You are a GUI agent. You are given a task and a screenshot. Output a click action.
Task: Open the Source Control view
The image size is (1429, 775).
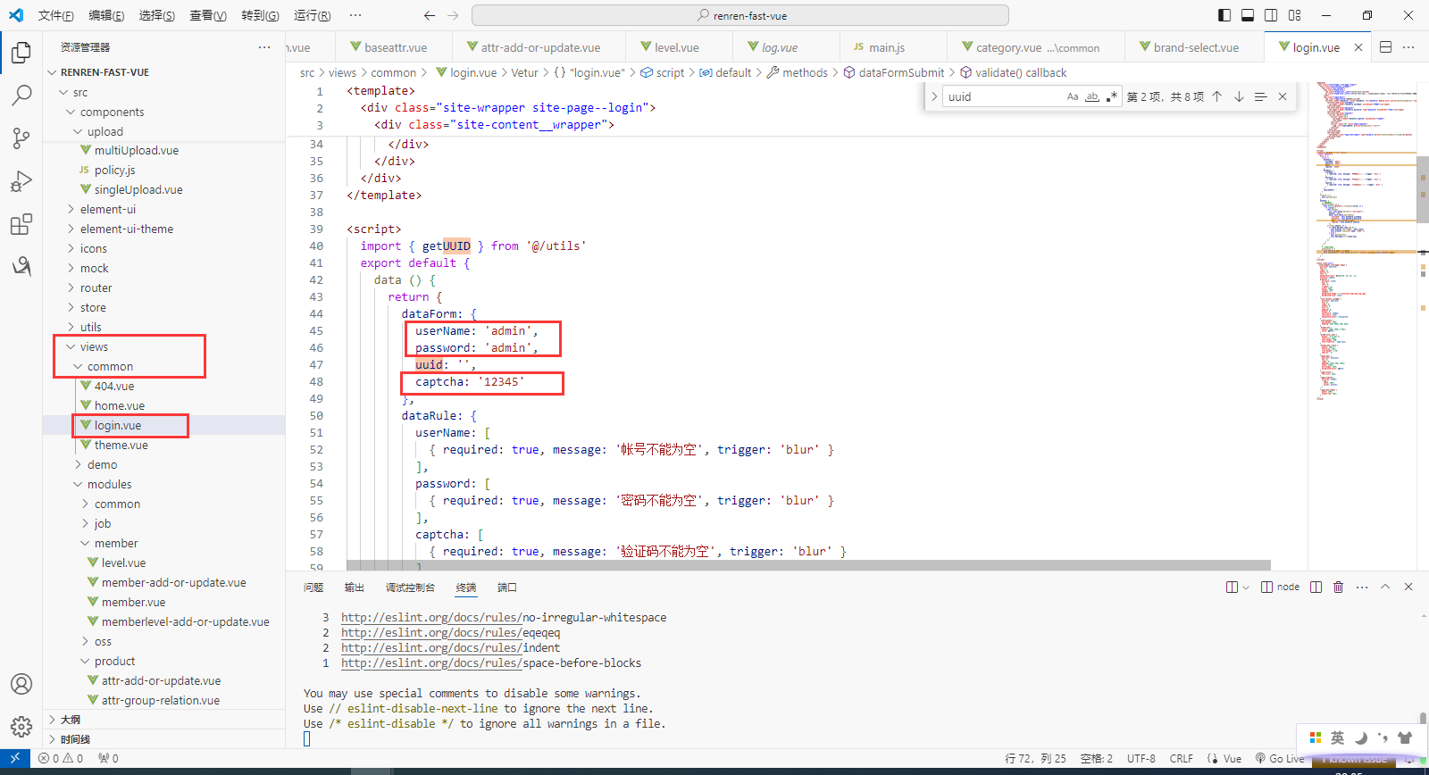(x=21, y=137)
